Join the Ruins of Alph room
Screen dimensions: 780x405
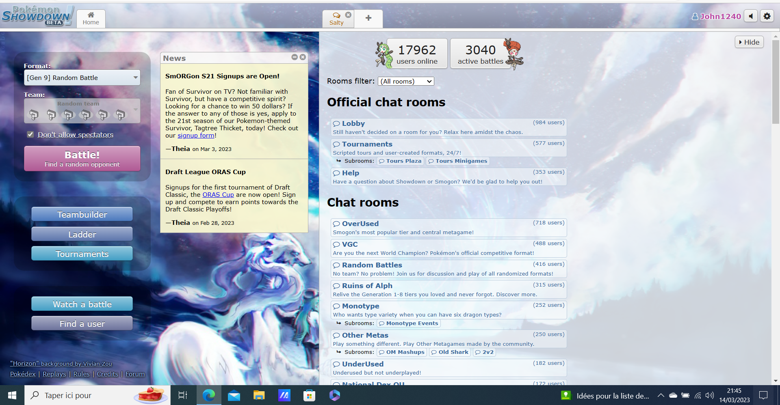[448, 290]
